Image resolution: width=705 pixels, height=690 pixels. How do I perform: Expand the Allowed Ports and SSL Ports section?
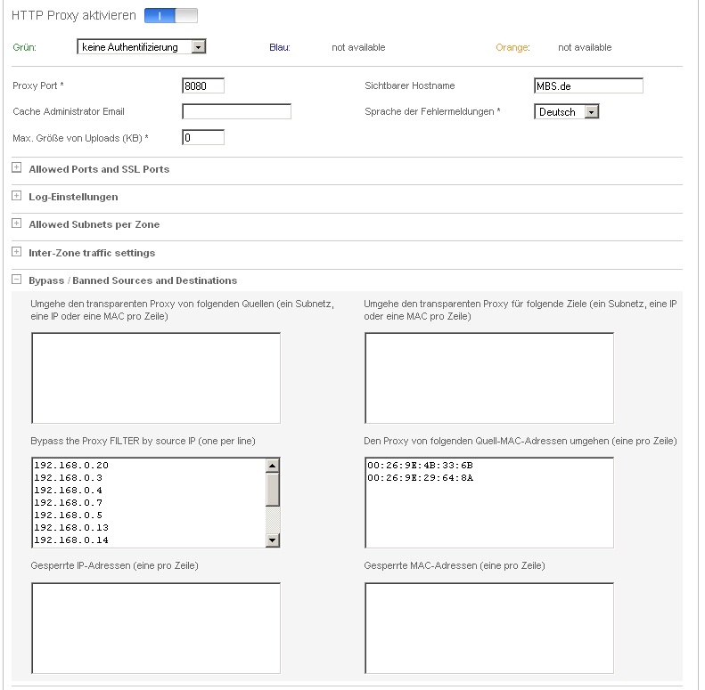tap(16, 168)
